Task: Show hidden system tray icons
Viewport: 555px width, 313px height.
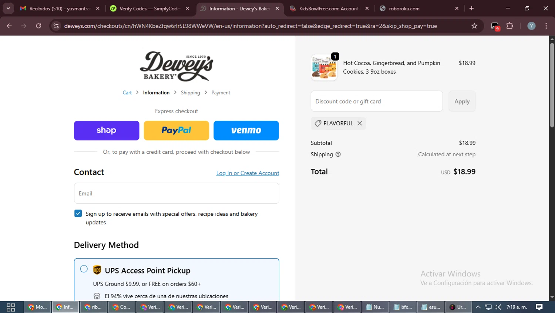Action: coord(478,307)
